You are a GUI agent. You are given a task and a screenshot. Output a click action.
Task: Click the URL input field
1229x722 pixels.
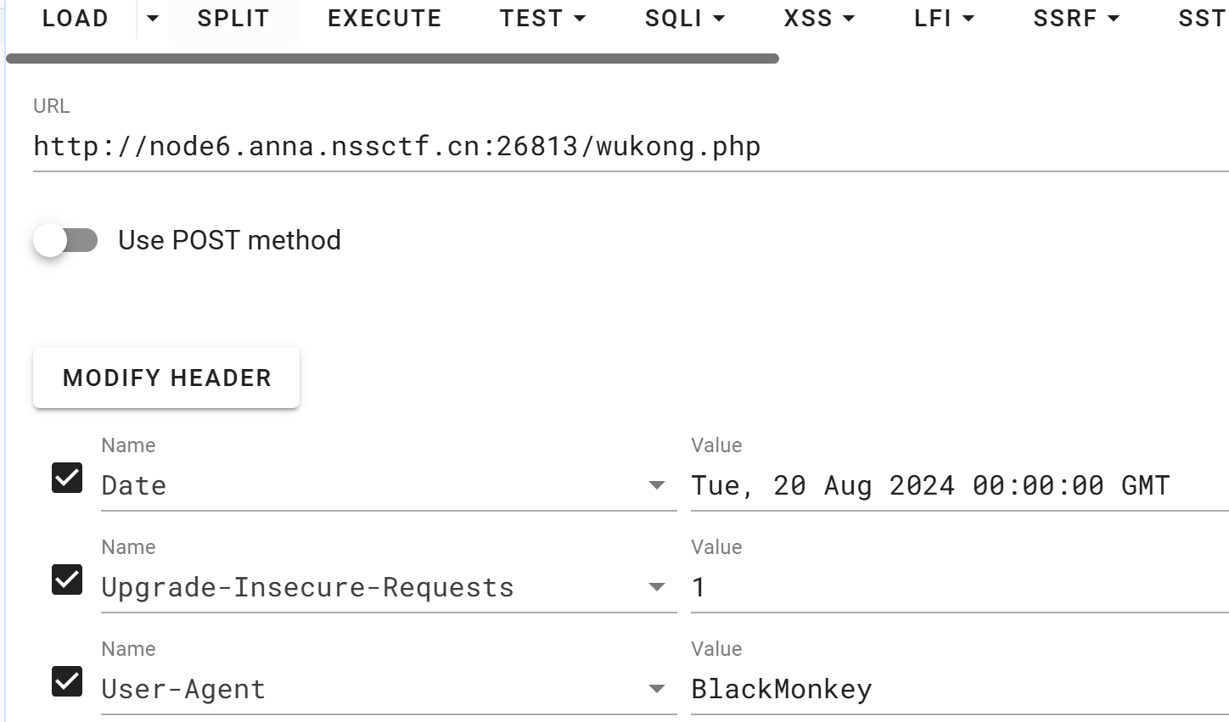[631, 147]
